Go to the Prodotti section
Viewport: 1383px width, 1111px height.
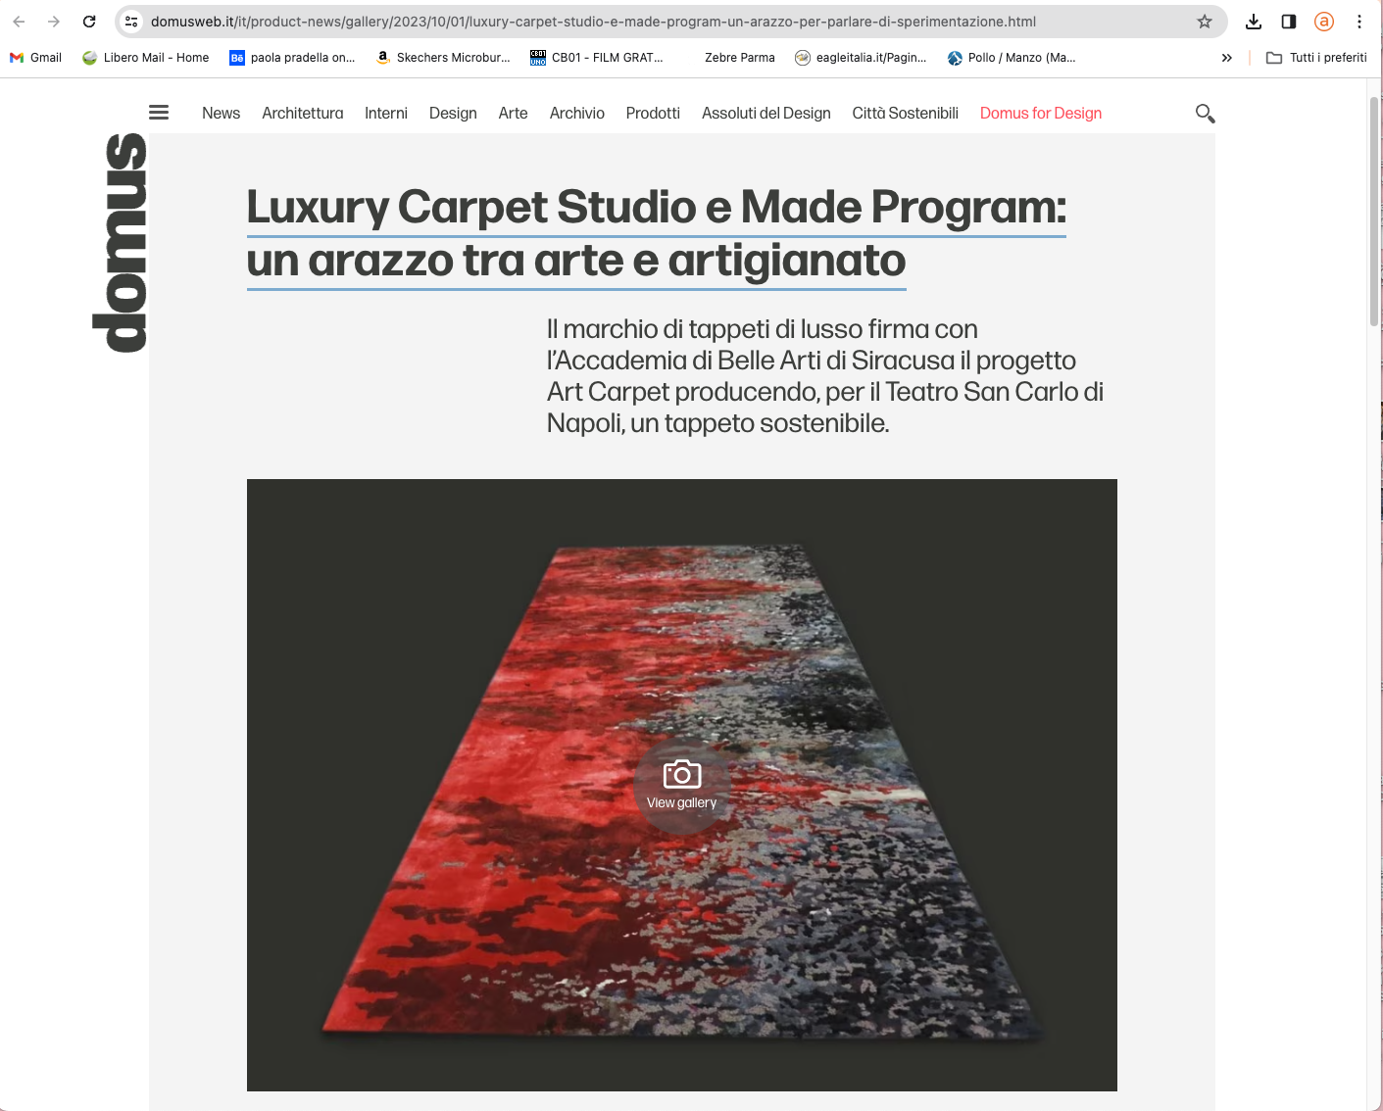tap(653, 113)
